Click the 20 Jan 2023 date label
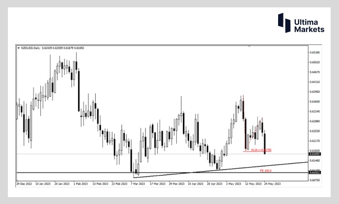 point(62,184)
